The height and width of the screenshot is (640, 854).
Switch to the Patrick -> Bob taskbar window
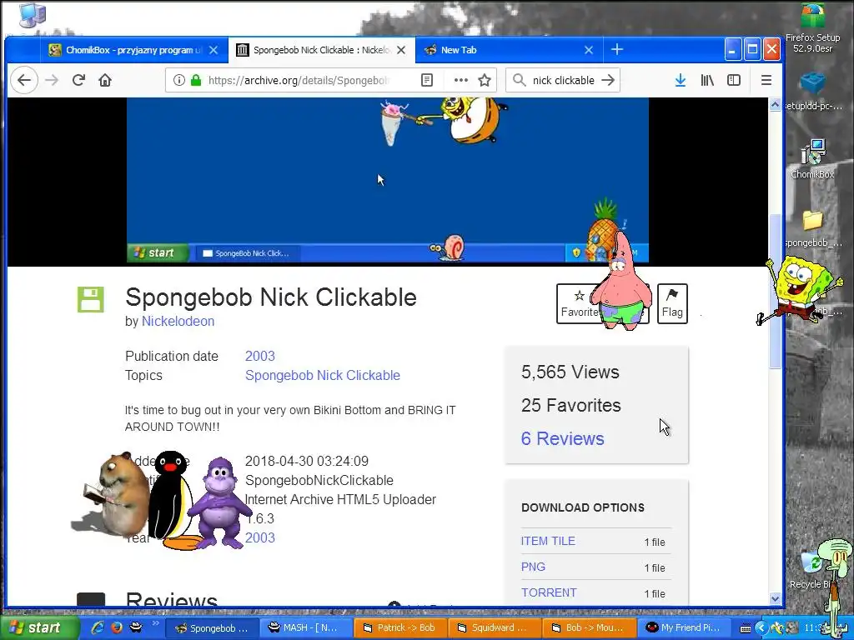399,628
